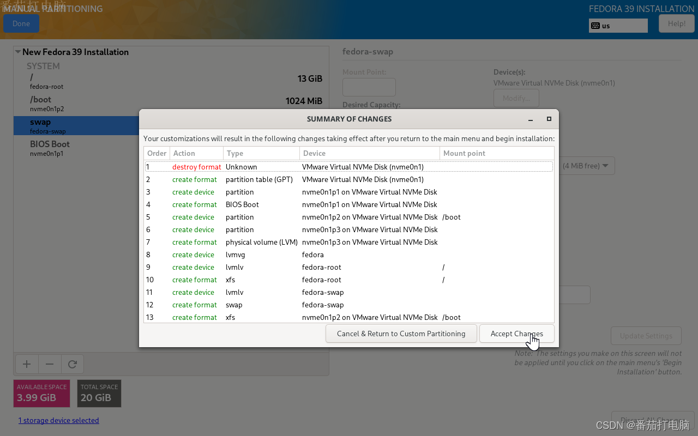Click the Accept Changes button
The height and width of the screenshot is (436, 698).
pyautogui.click(x=516, y=334)
